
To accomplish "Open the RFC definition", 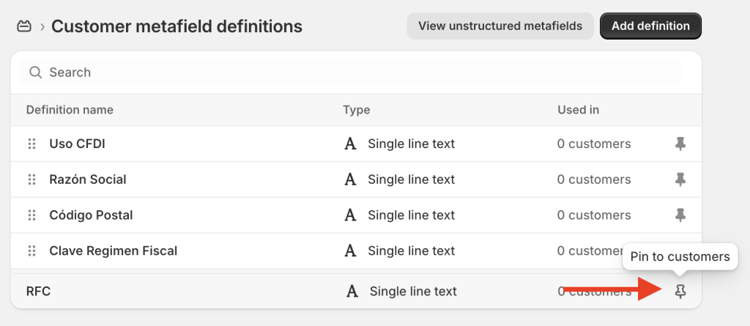I will (x=38, y=291).
